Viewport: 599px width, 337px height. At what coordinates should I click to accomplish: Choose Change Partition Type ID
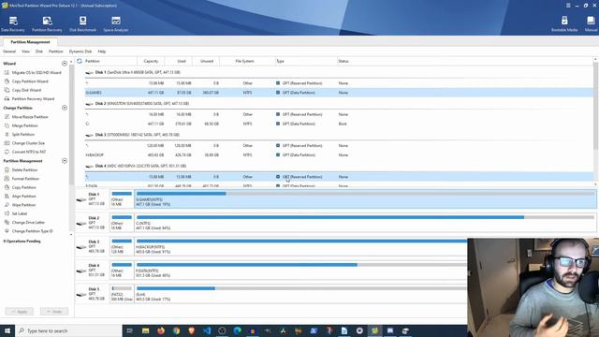click(x=29, y=231)
